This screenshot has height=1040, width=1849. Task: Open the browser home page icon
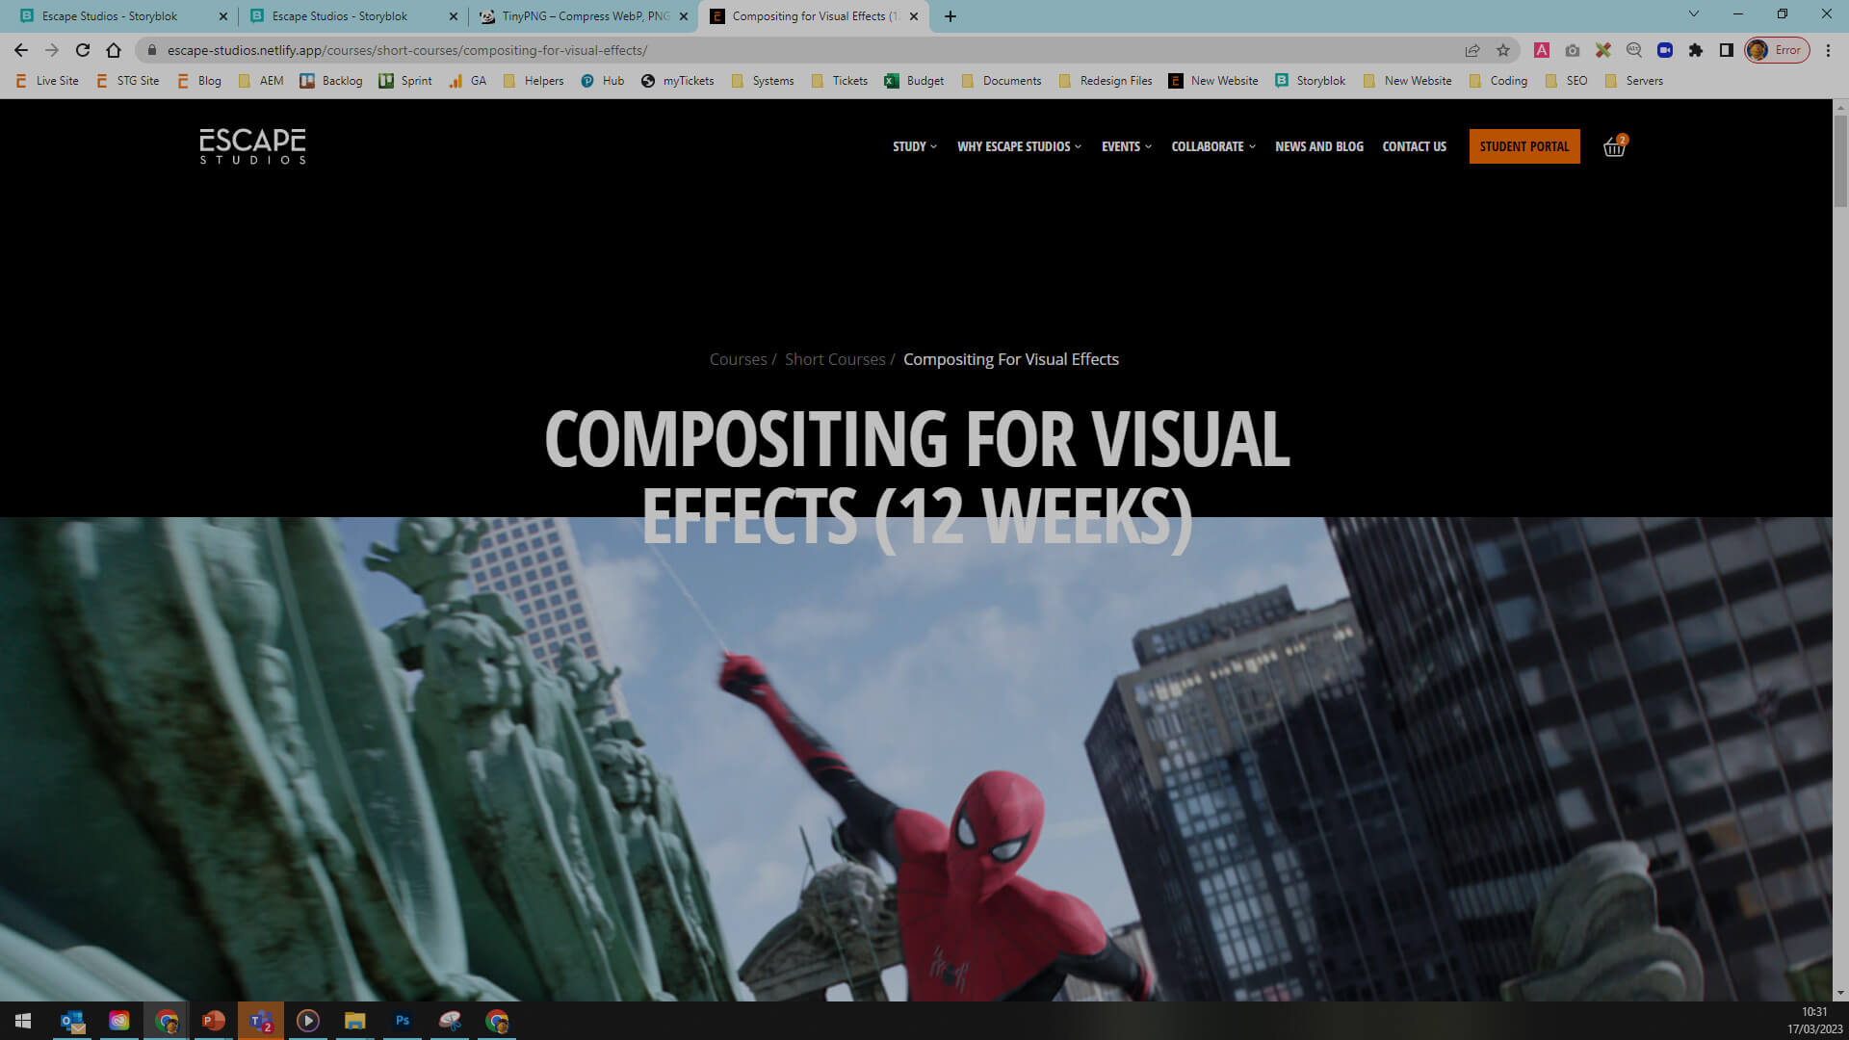point(114,50)
